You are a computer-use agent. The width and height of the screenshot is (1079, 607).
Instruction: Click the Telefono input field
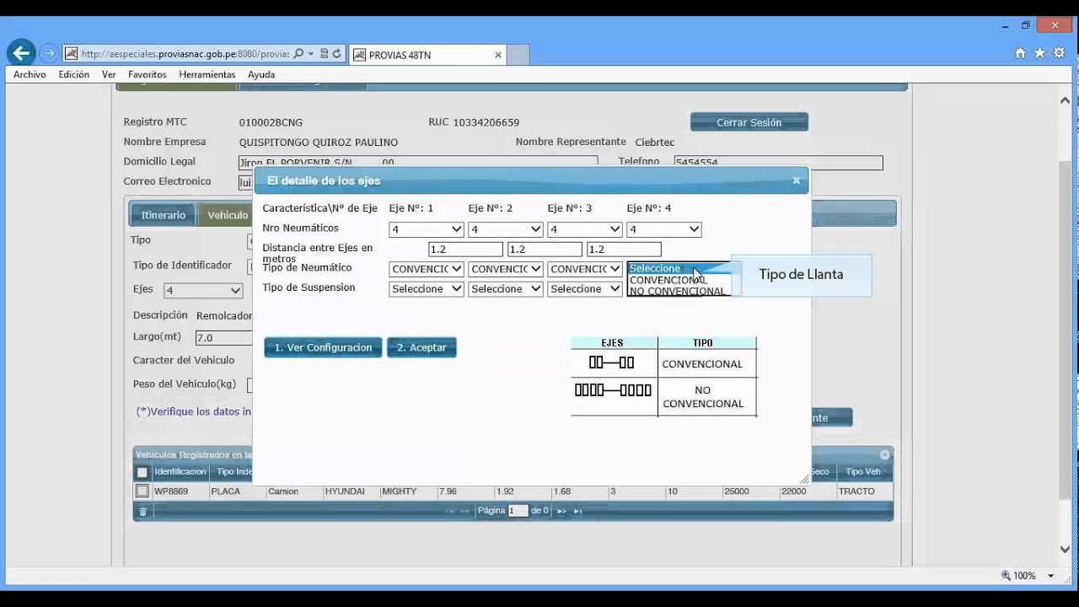778,162
